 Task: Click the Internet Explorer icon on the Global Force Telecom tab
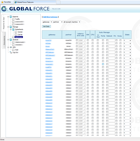click(x=16, y=2)
